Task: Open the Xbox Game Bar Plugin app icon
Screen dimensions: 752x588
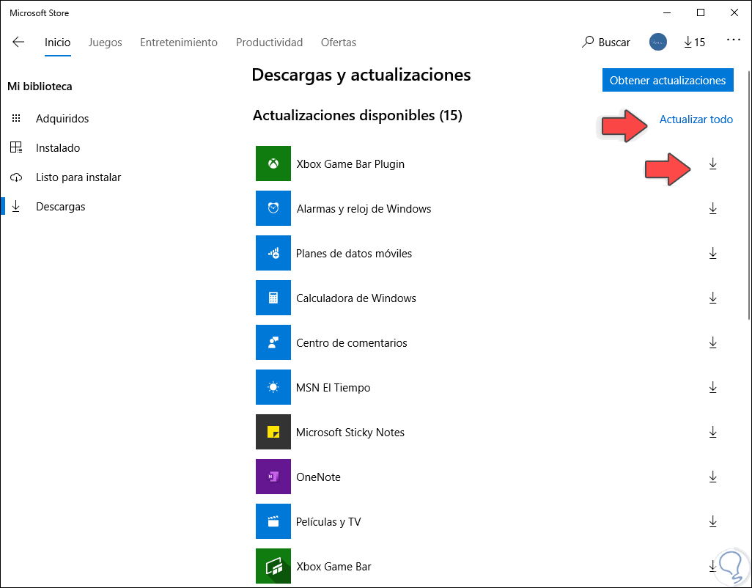Action: 273,163
